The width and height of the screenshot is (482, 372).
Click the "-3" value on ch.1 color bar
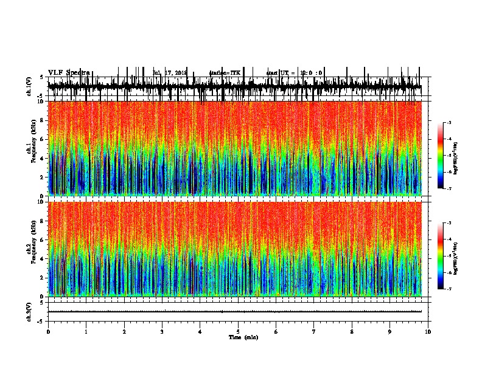pos(449,122)
